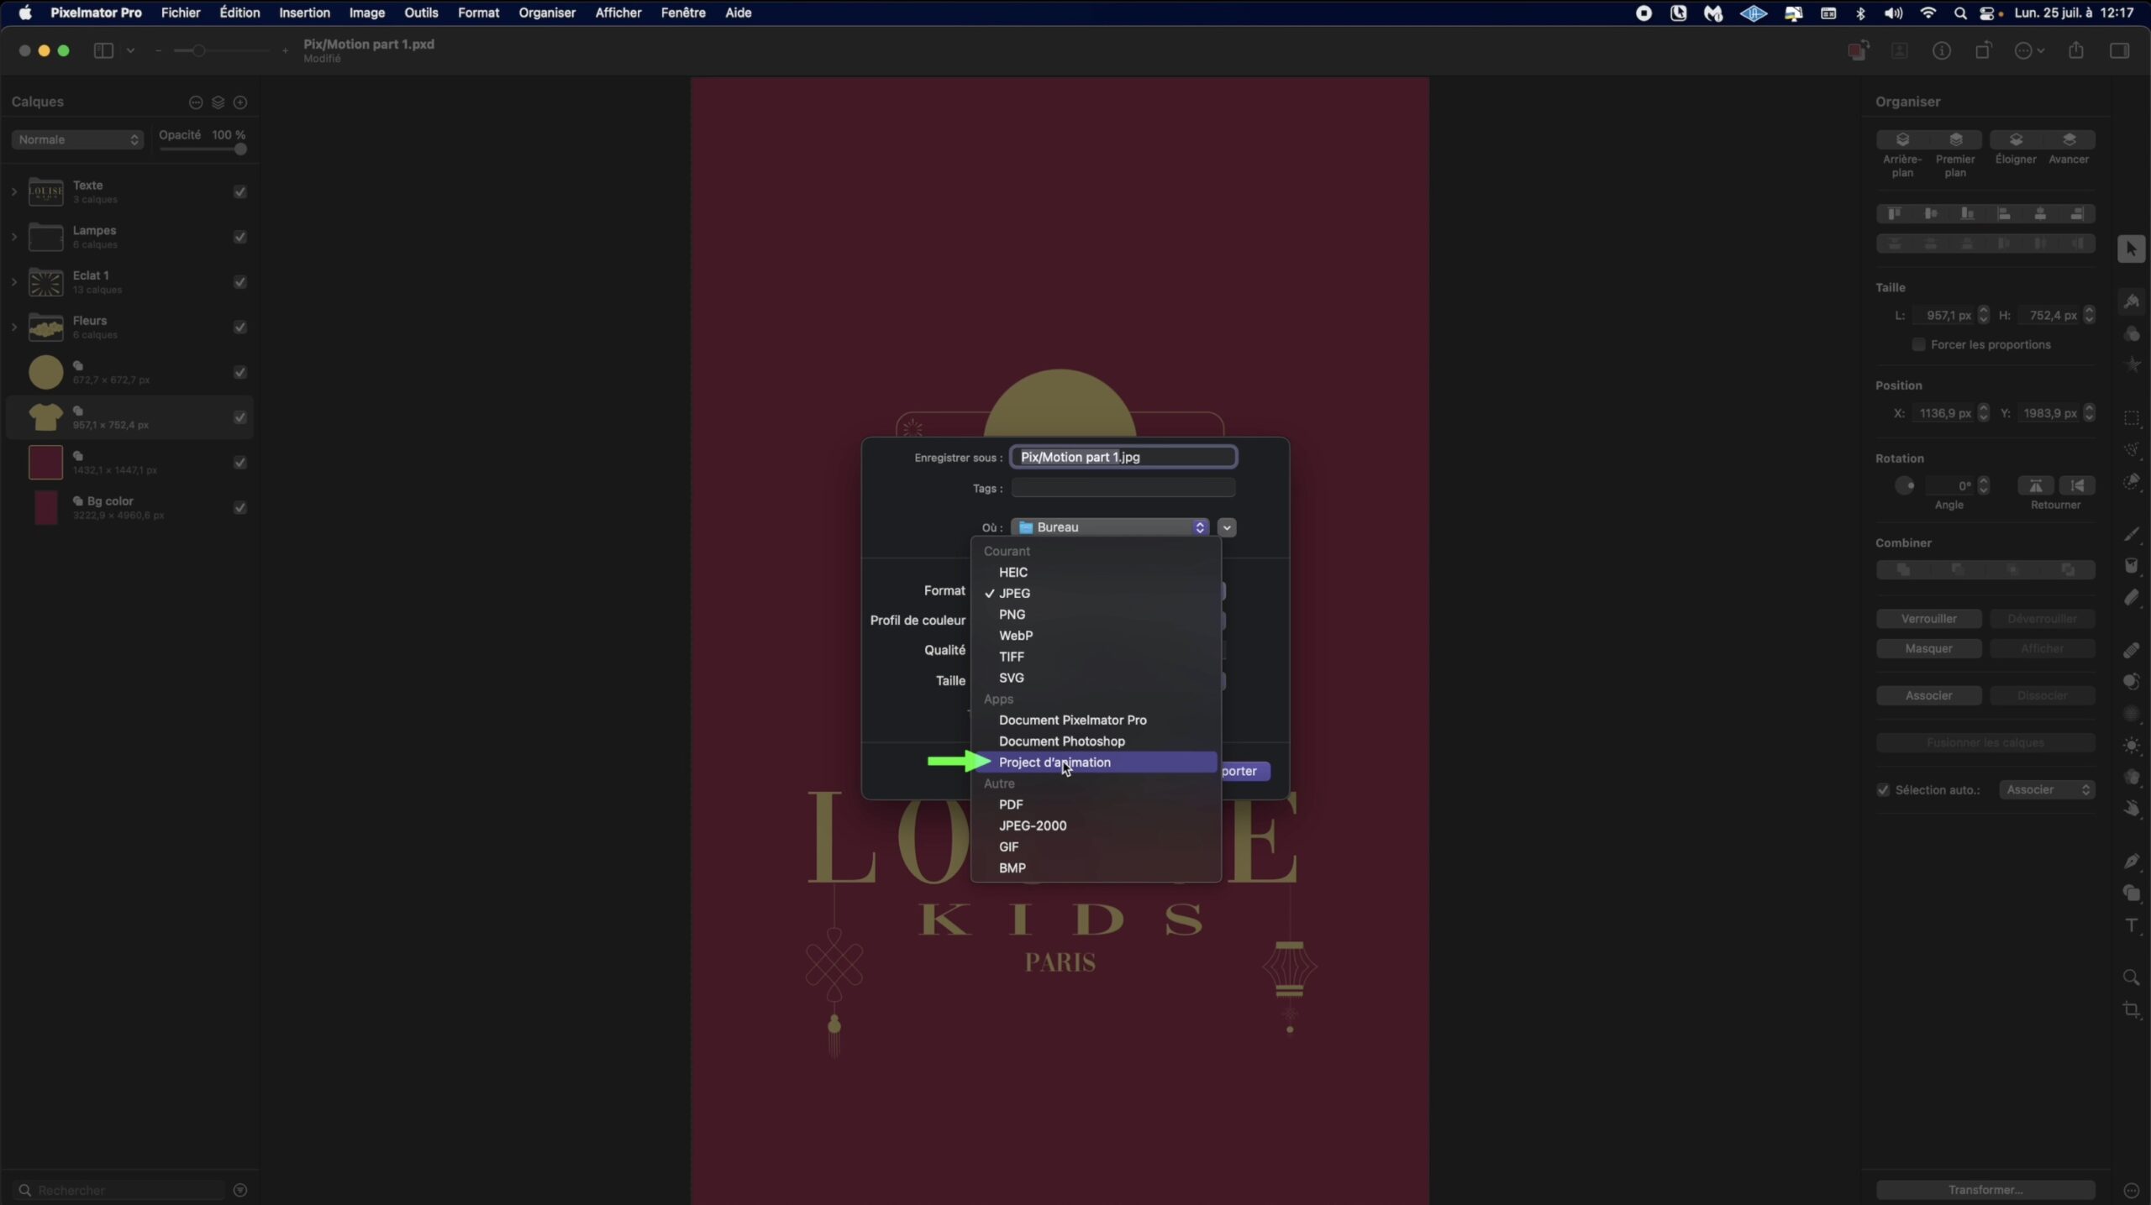Choose Project d'animation format

pyautogui.click(x=1096, y=762)
